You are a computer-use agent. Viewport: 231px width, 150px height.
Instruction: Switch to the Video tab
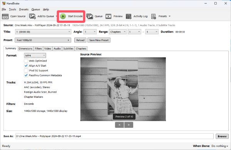click(48, 49)
